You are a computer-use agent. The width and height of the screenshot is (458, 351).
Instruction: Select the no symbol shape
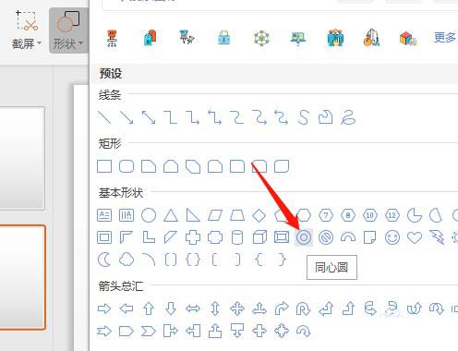tap(326, 237)
